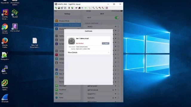Switch viewer to full screen mode
This screenshot has width=191, height=107.
point(107,8)
